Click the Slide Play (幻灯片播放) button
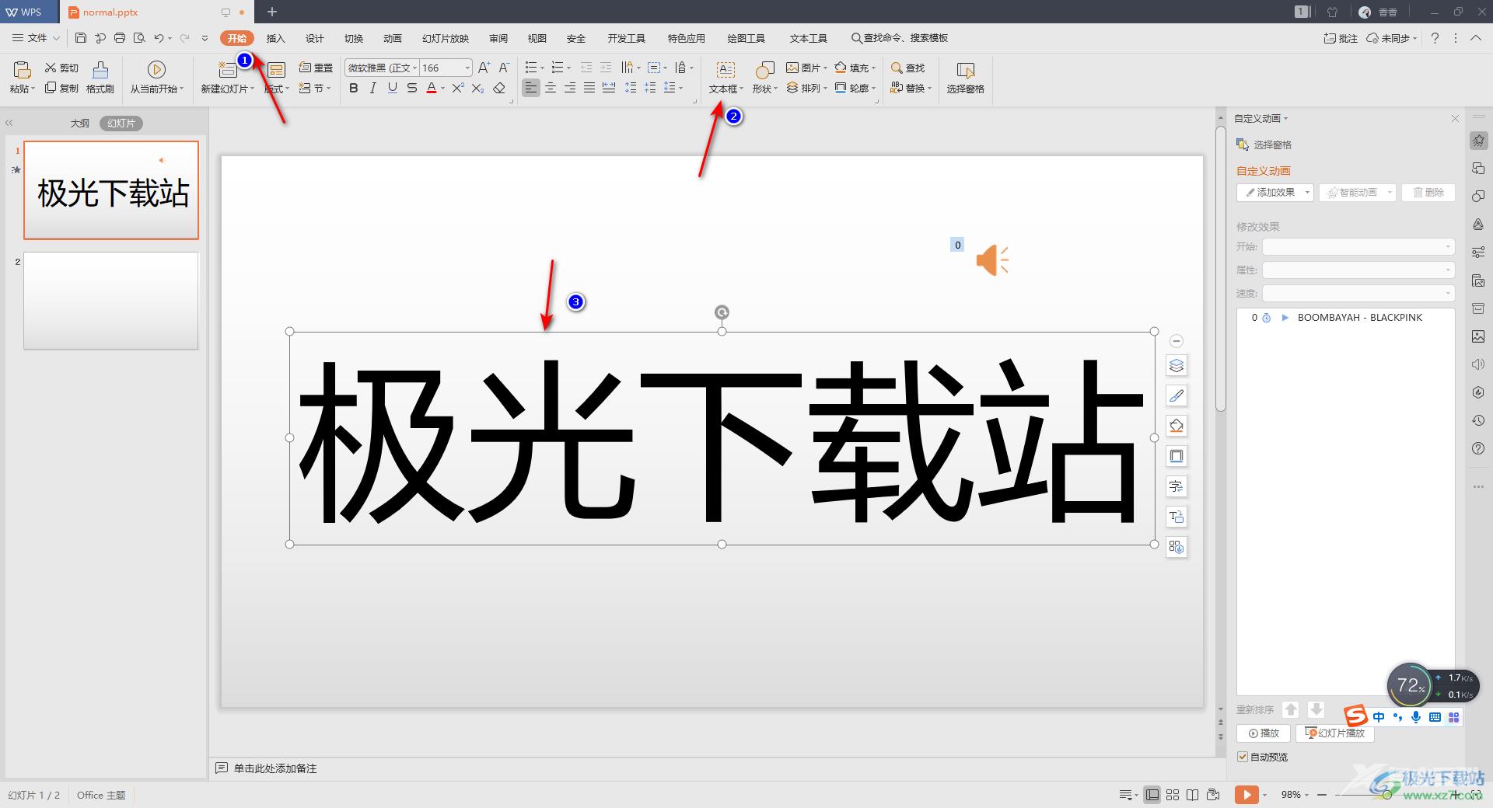 1335,733
